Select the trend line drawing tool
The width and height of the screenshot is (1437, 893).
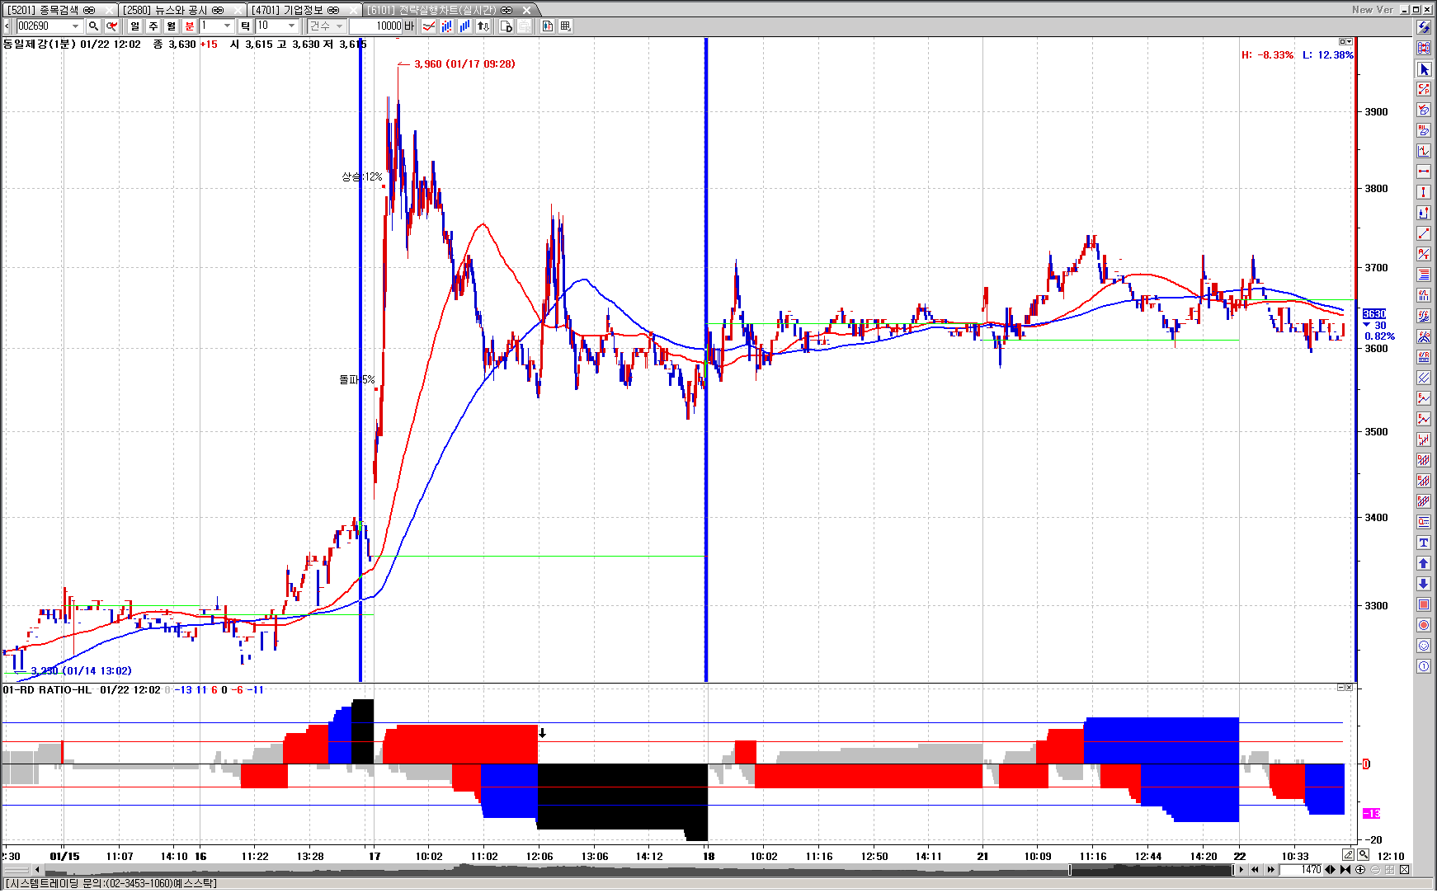click(x=1424, y=234)
